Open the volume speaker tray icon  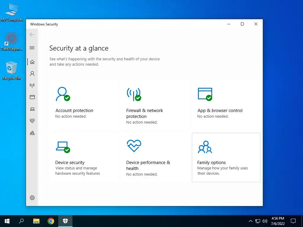265,221
